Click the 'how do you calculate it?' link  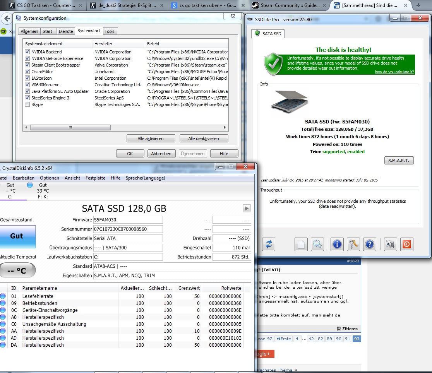(x=394, y=72)
